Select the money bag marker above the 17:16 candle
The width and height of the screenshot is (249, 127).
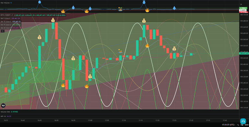[x=144, y=21]
